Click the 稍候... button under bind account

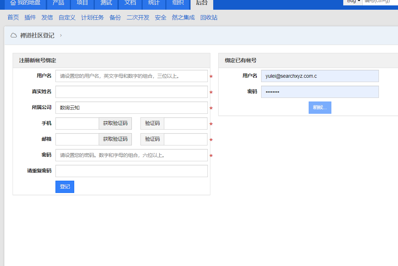click(320, 108)
